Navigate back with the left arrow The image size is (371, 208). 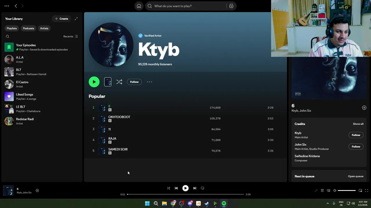coord(16,6)
